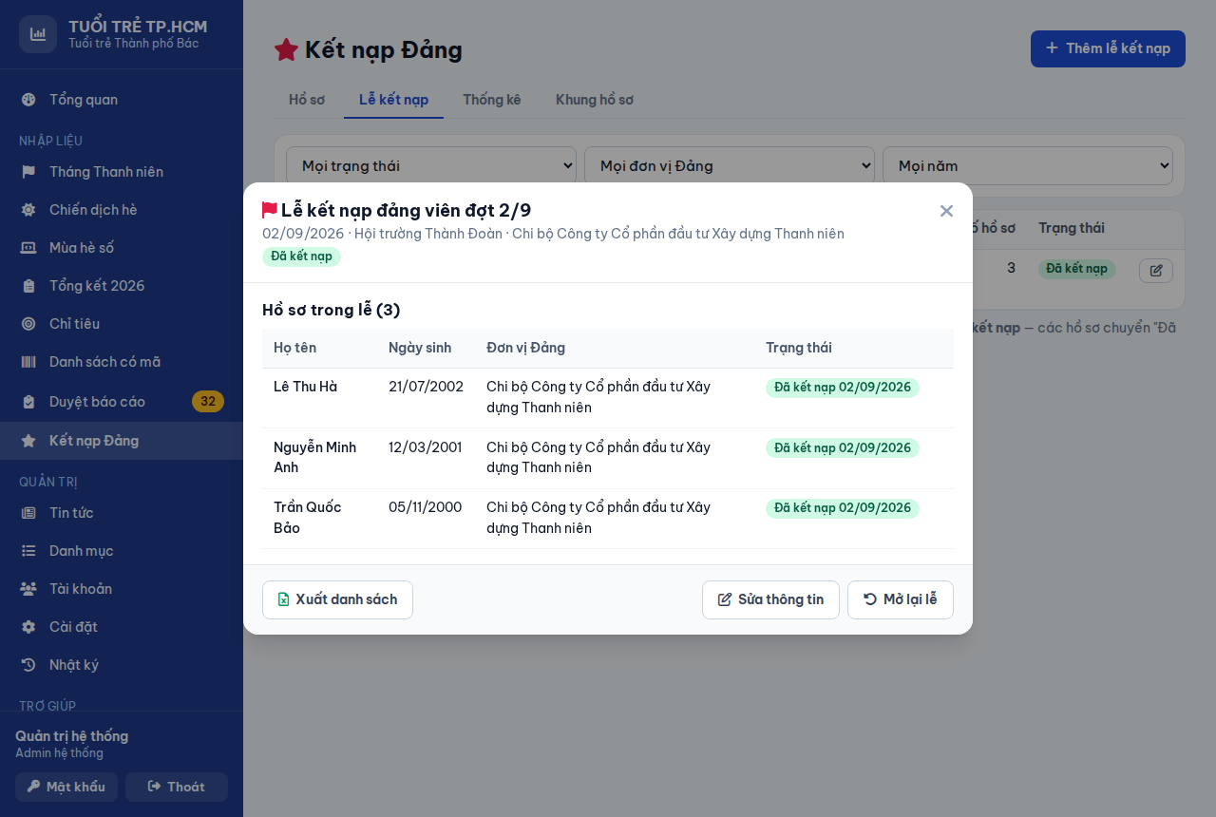
Task: Go to Chiến dịch hè page
Action: point(122,210)
